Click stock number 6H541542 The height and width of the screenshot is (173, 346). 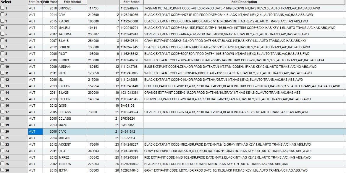[131, 131]
